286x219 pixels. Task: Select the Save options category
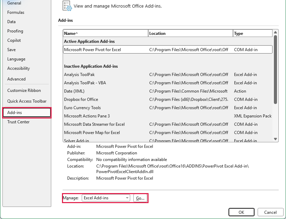coord(11,50)
